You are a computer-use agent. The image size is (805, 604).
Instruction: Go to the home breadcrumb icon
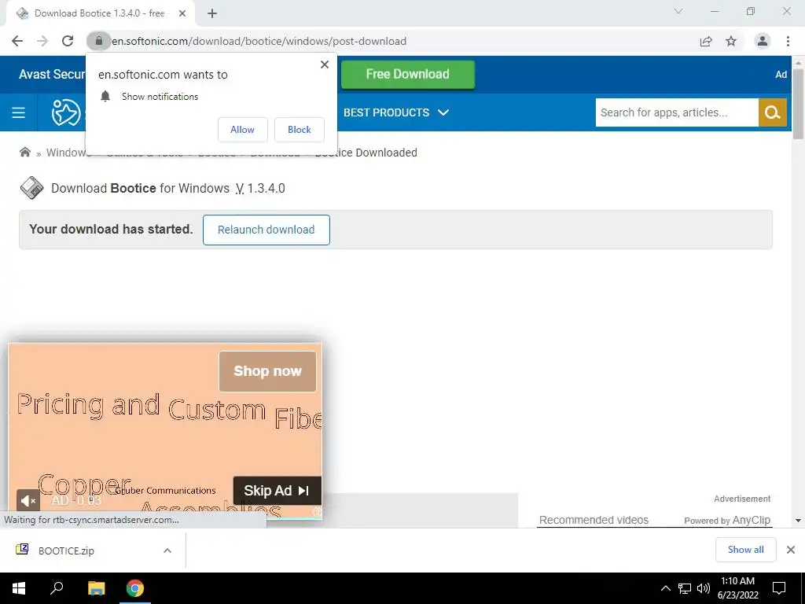pos(24,152)
